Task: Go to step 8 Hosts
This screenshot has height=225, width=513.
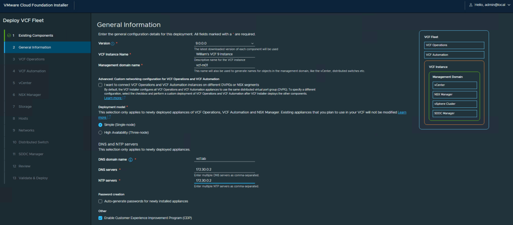Action: tap(47, 118)
